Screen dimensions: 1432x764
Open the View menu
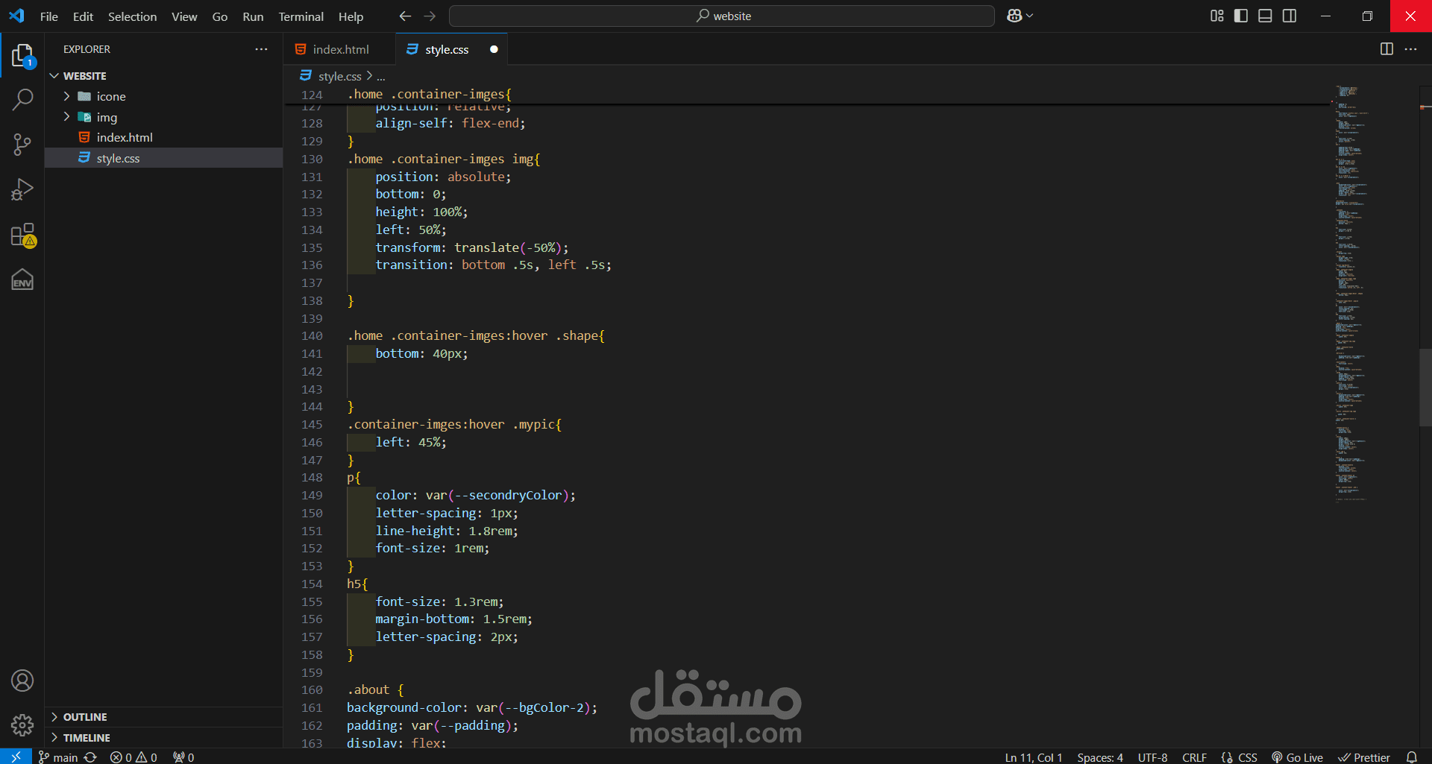(184, 16)
